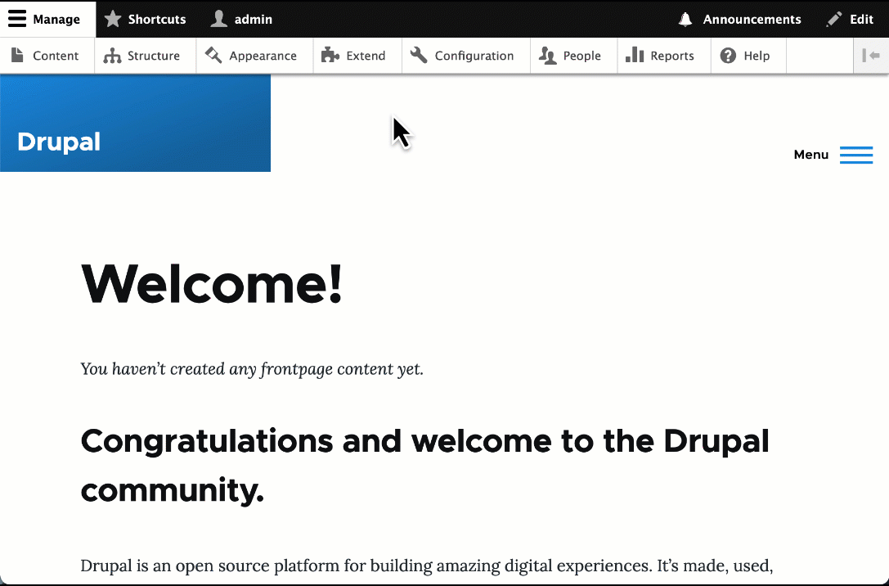Click the Manage hamburger icon

(x=17, y=19)
